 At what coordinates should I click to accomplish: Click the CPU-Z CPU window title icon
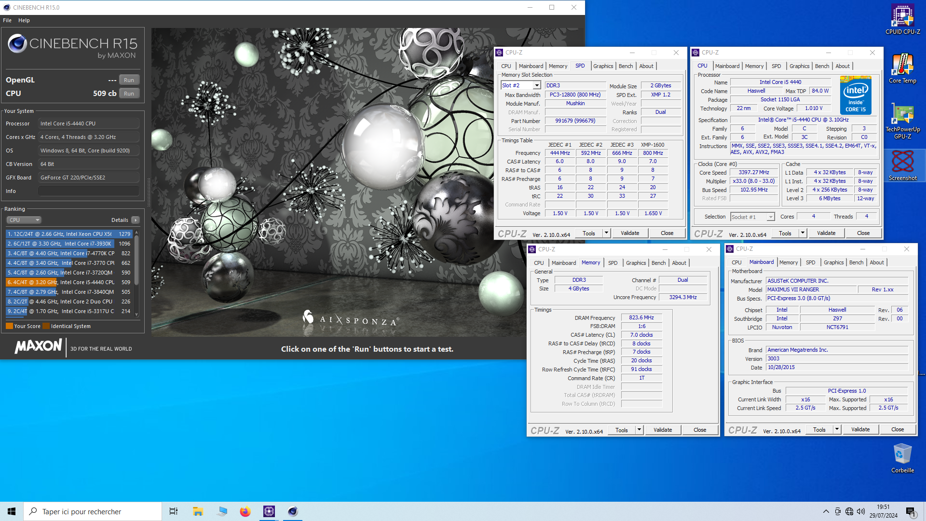(x=696, y=53)
